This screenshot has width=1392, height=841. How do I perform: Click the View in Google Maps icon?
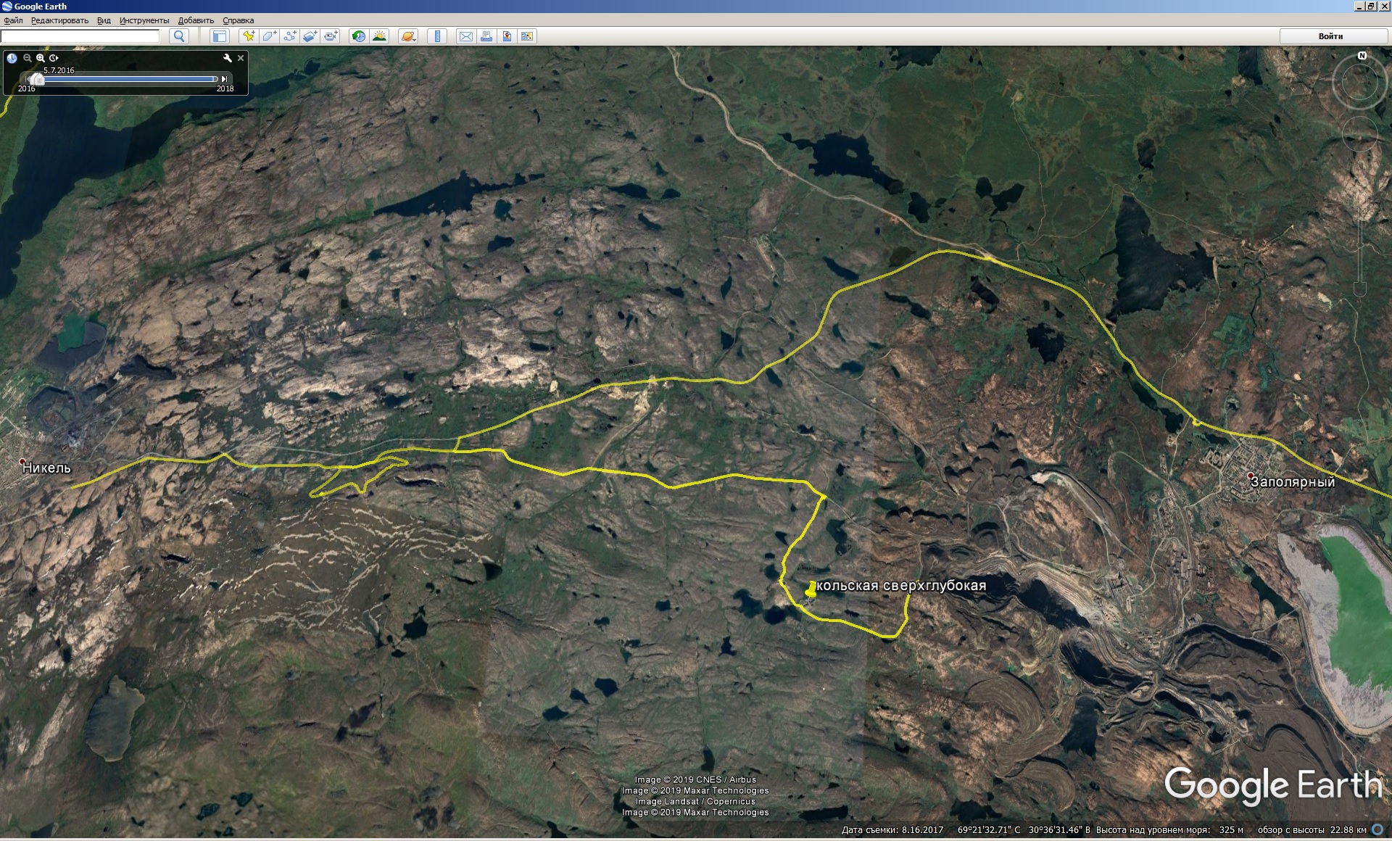pyautogui.click(x=527, y=36)
